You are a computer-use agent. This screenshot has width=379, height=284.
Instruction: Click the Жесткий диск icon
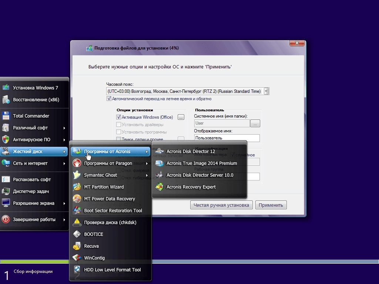tap(6, 151)
